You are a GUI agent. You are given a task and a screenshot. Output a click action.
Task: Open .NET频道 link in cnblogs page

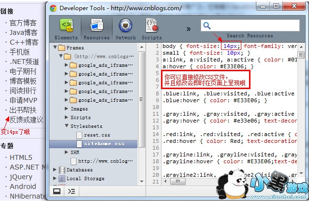pyautogui.click(x=24, y=62)
